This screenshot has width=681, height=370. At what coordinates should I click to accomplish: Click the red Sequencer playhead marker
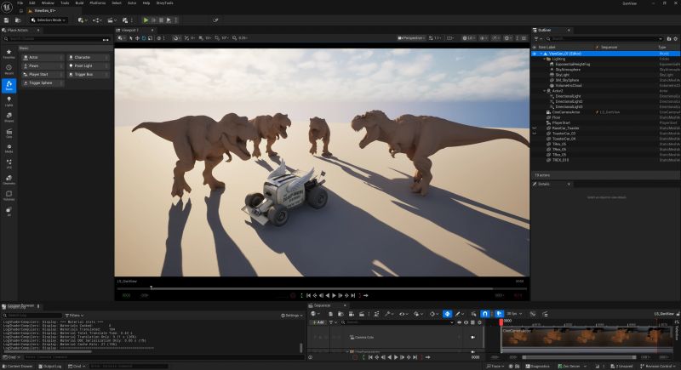coord(501,322)
